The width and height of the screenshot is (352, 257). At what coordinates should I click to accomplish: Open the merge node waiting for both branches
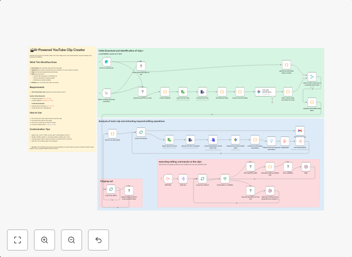click(x=312, y=77)
